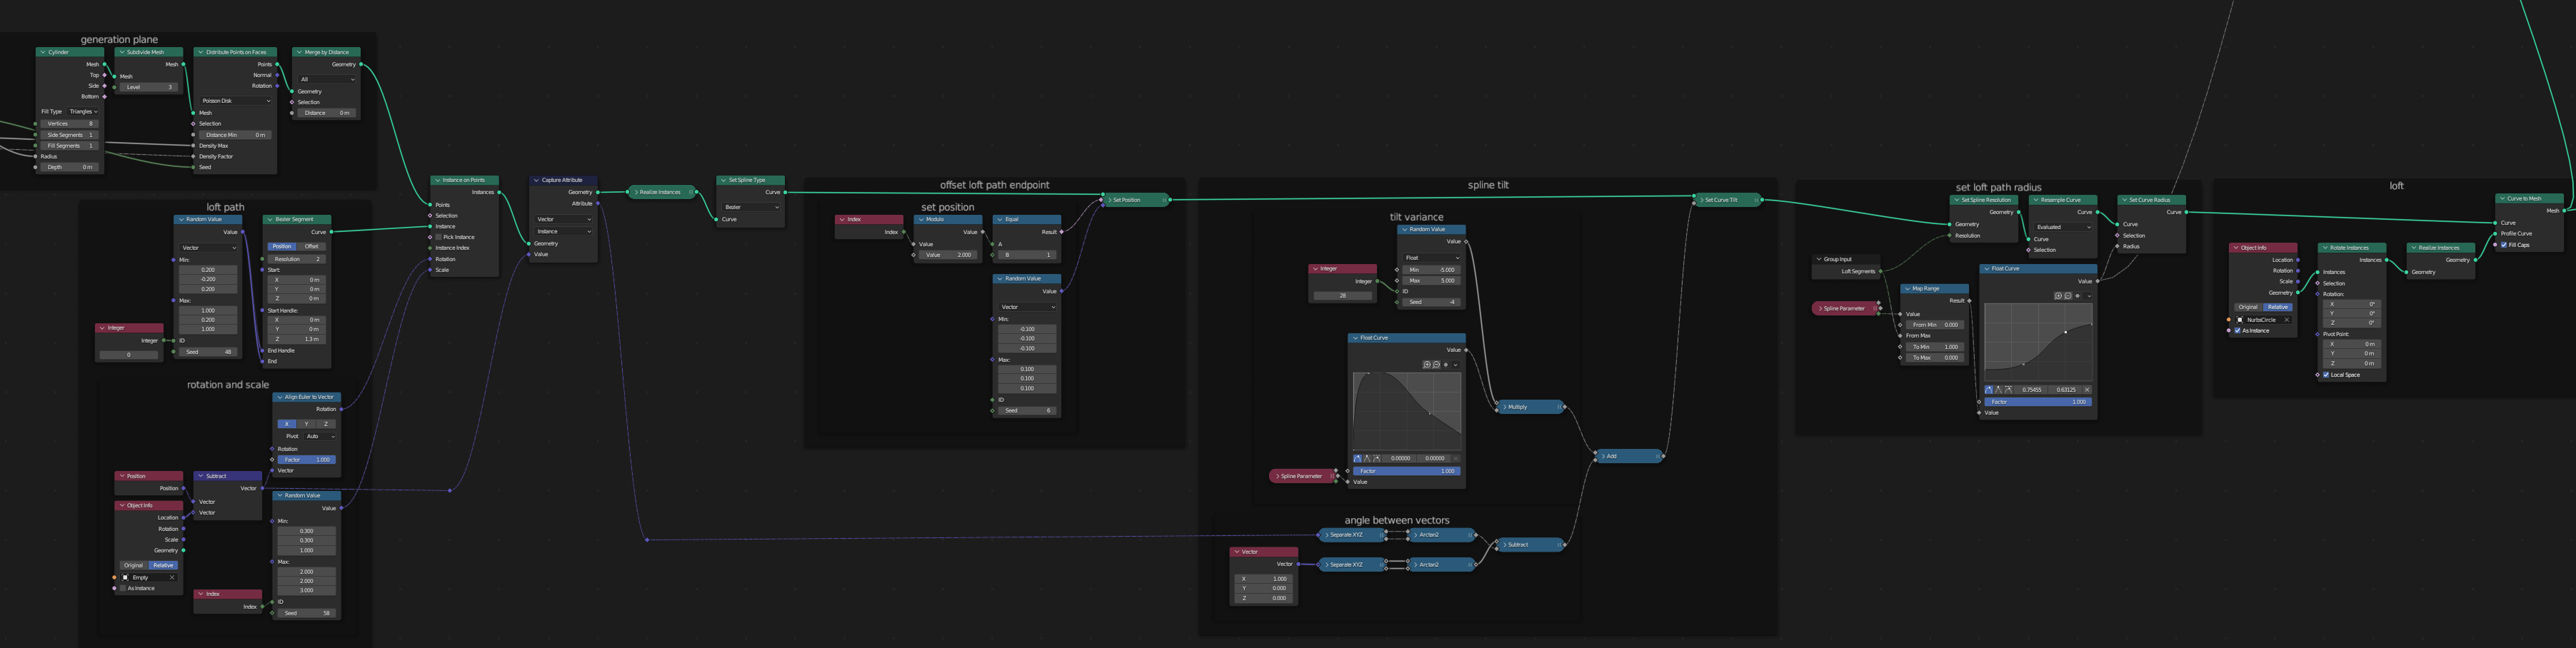The width and height of the screenshot is (2576, 648).
Task: Click the Subdivide Mesh node header
Action: [149, 52]
